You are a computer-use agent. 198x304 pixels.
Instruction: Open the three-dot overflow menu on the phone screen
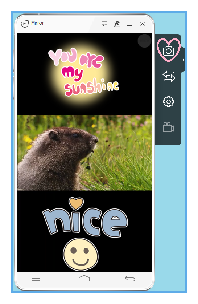[144, 41]
